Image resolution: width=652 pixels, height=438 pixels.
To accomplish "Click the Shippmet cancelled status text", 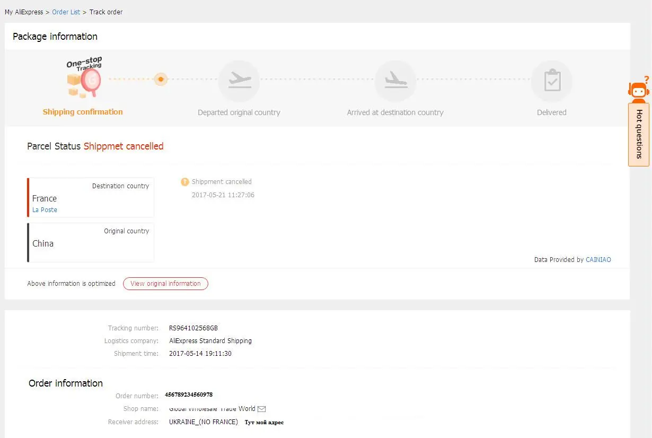I will (124, 146).
